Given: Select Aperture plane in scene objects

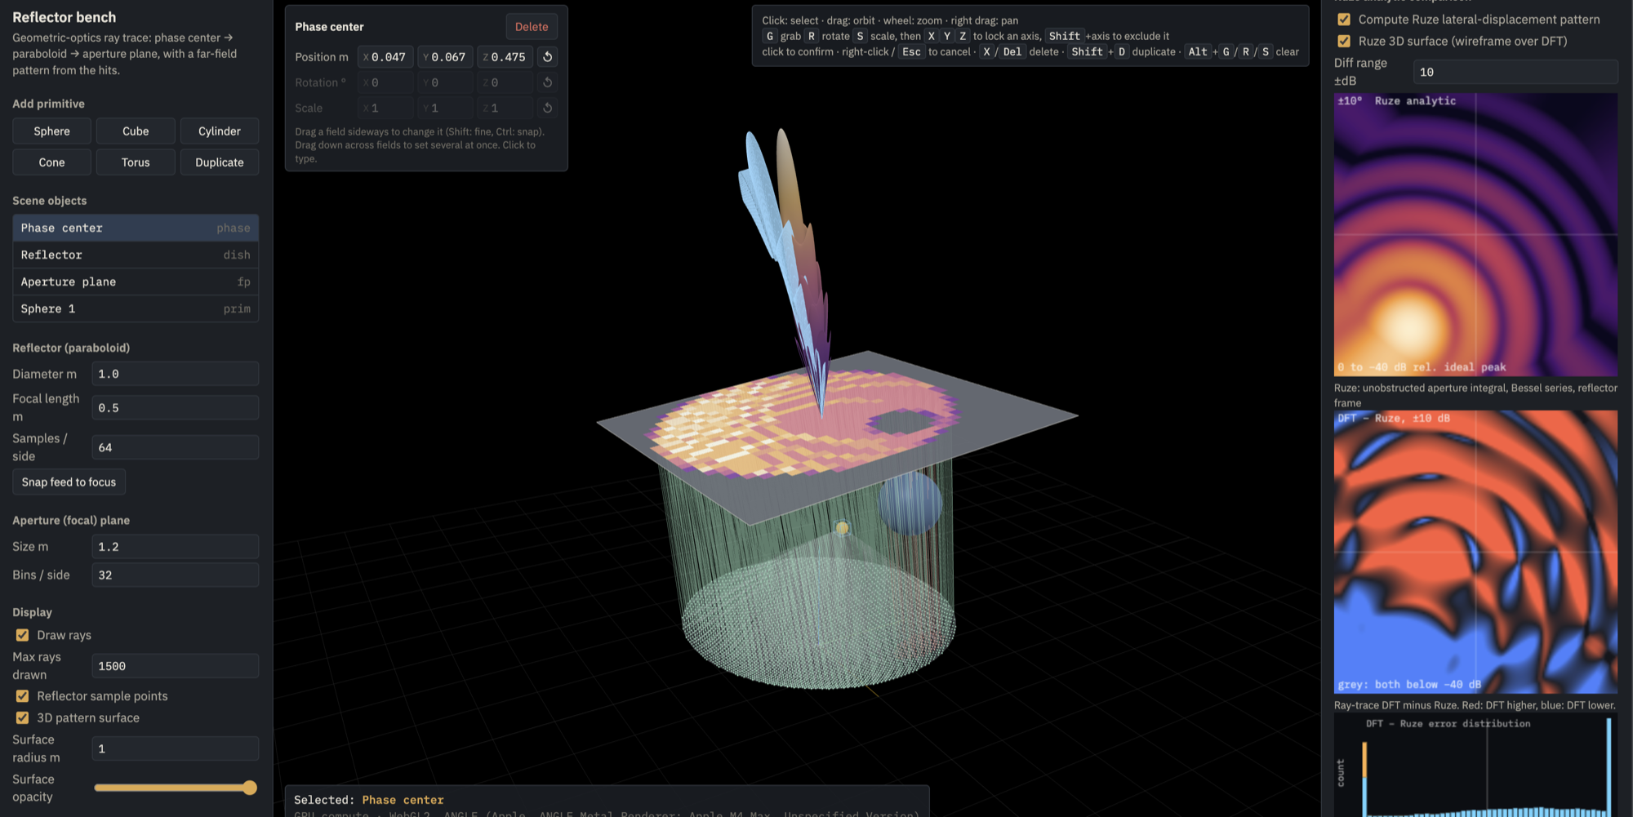Looking at the screenshot, I should click(x=136, y=282).
